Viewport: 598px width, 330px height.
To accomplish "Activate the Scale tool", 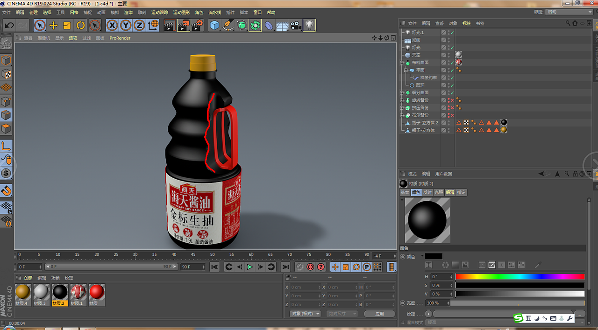I will 67,25.
